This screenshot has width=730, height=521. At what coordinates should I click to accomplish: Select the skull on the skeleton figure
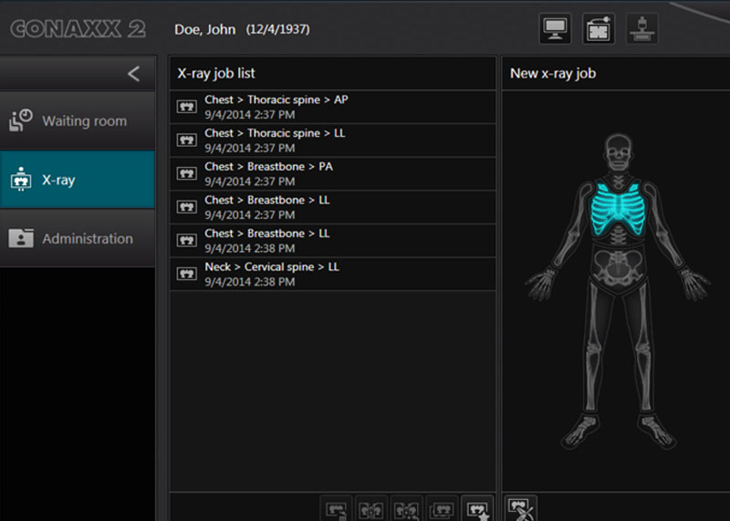(x=618, y=152)
